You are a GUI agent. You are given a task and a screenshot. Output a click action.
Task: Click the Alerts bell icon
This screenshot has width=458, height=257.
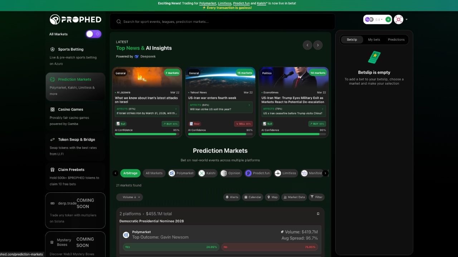[x=227, y=197]
